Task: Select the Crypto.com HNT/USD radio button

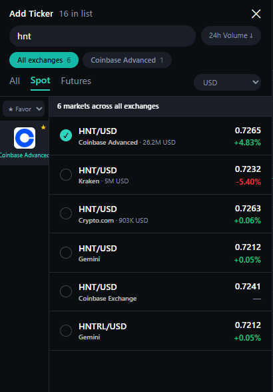Action: (x=66, y=213)
